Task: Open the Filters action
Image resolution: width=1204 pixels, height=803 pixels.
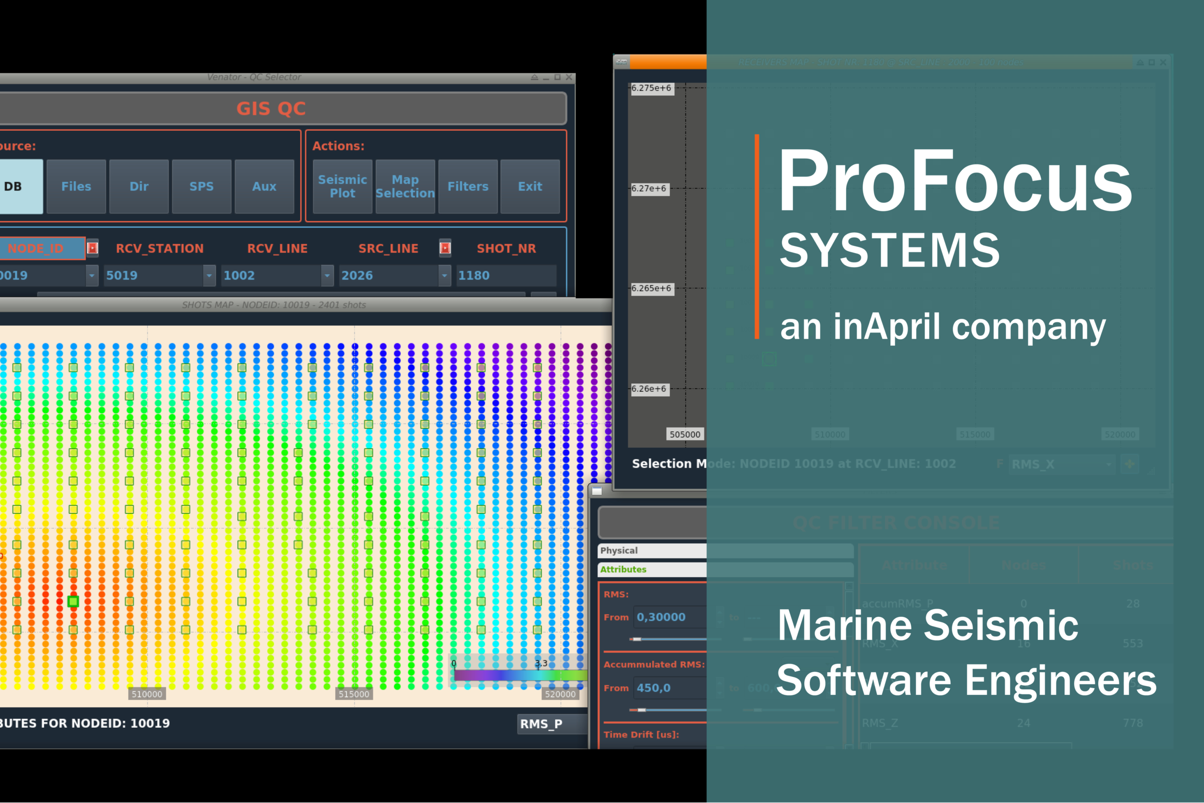Action: tap(468, 186)
